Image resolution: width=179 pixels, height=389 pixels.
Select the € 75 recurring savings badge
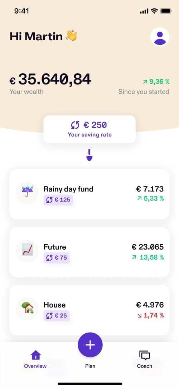click(x=57, y=258)
